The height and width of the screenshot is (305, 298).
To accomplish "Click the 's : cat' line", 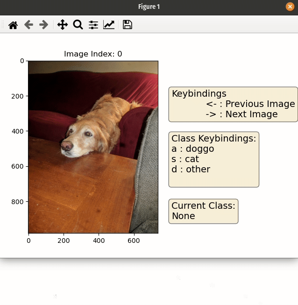I will (x=185, y=159).
